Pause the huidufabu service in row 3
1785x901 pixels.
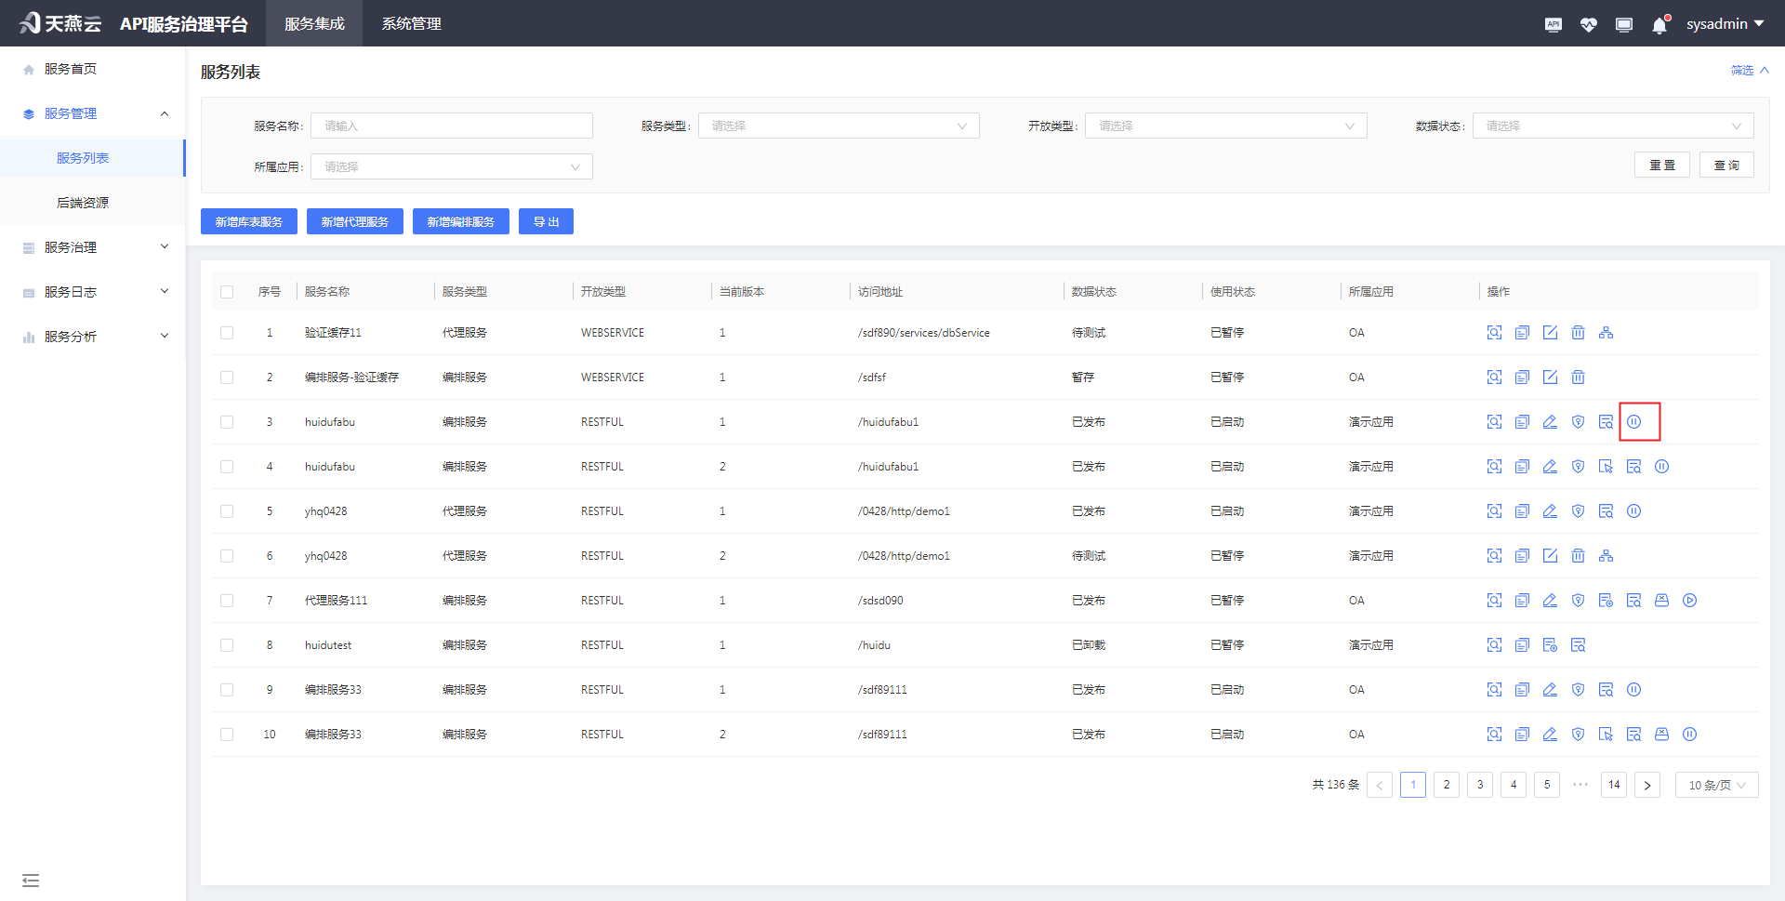click(x=1633, y=422)
